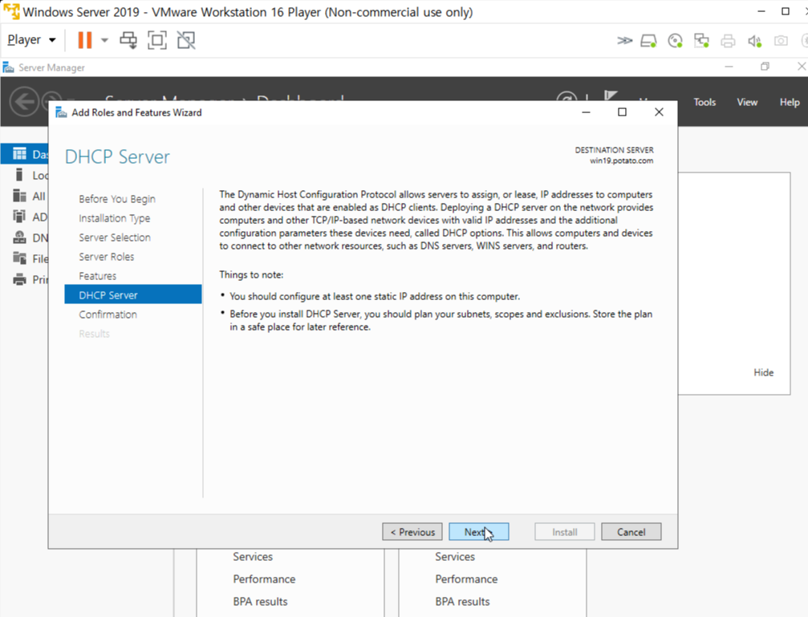
Task: Select File and Storage Services icon in sidebar
Action: coord(19,258)
